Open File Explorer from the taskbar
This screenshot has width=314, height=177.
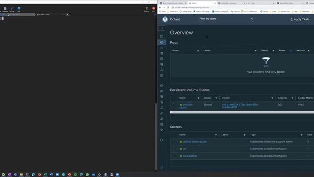pos(21,175)
